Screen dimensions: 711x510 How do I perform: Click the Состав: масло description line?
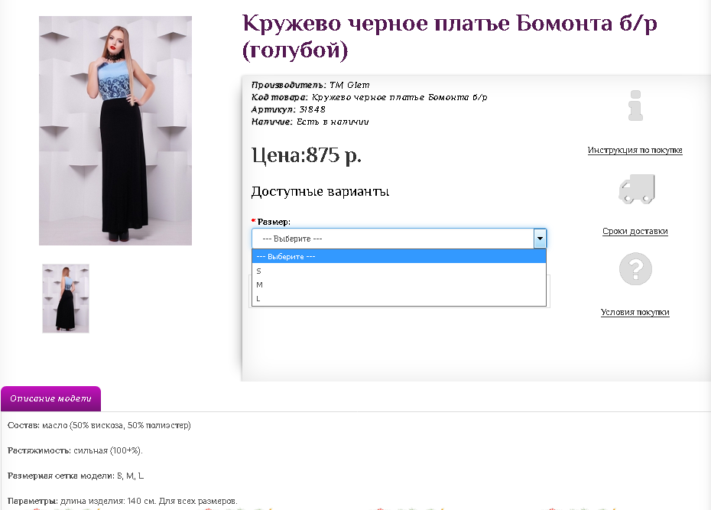[x=99, y=425]
